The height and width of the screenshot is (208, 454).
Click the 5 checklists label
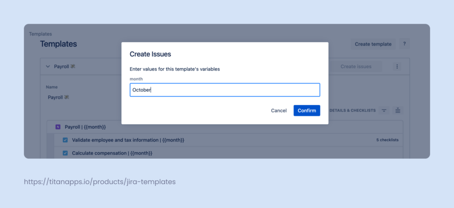click(x=387, y=140)
